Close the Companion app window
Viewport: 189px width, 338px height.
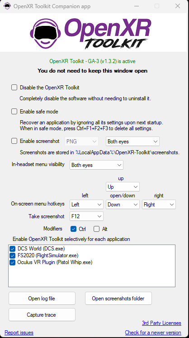(178, 6)
